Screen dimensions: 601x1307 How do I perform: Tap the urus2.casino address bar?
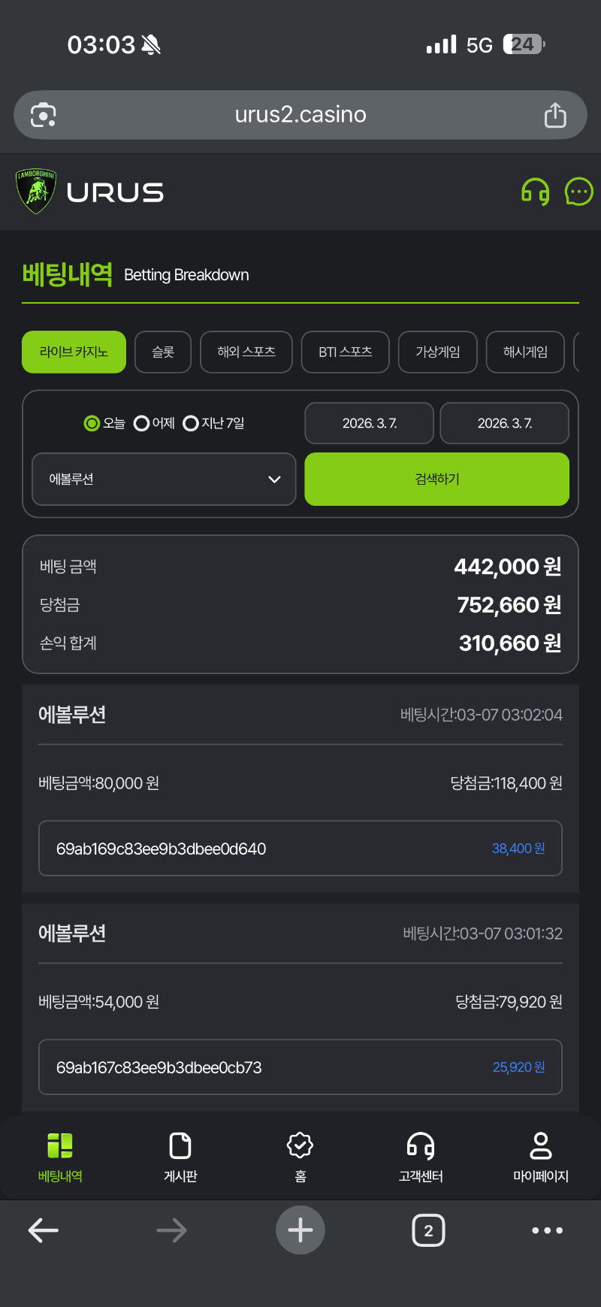[x=300, y=115]
